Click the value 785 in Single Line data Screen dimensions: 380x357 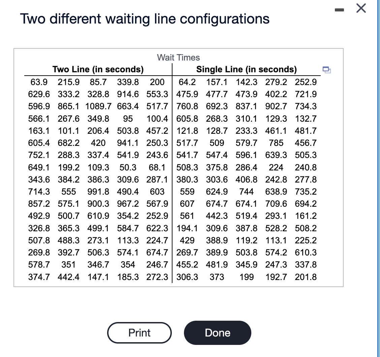276,143
